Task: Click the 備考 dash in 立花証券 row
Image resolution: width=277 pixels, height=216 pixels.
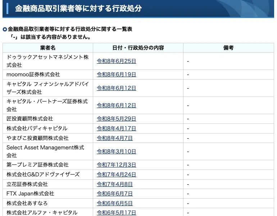Action: [x=188, y=184]
